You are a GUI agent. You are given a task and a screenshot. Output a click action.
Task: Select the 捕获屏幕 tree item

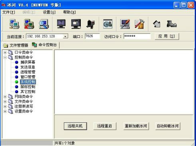click(28, 62)
